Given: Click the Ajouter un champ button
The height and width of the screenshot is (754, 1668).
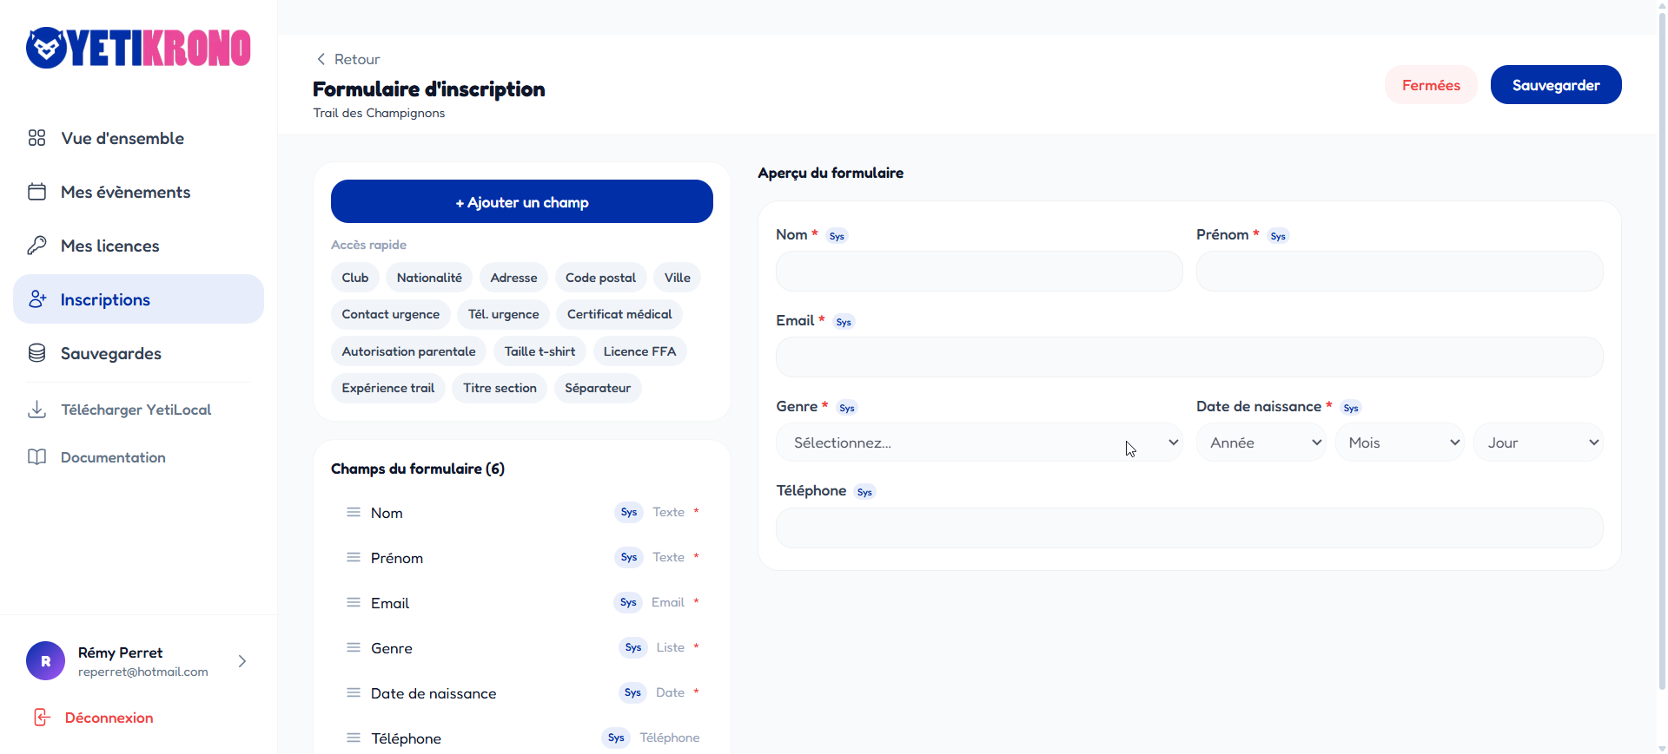Looking at the screenshot, I should pos(521,202).
